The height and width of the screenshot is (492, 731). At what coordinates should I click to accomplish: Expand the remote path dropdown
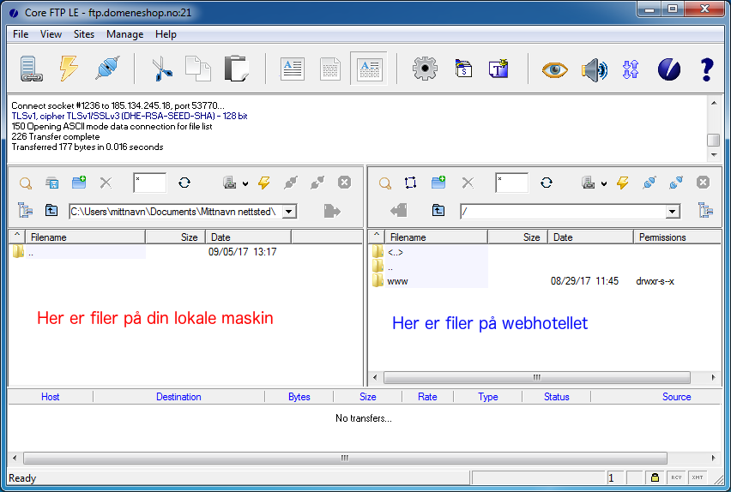pyautogui.click(x=673, y=212)
